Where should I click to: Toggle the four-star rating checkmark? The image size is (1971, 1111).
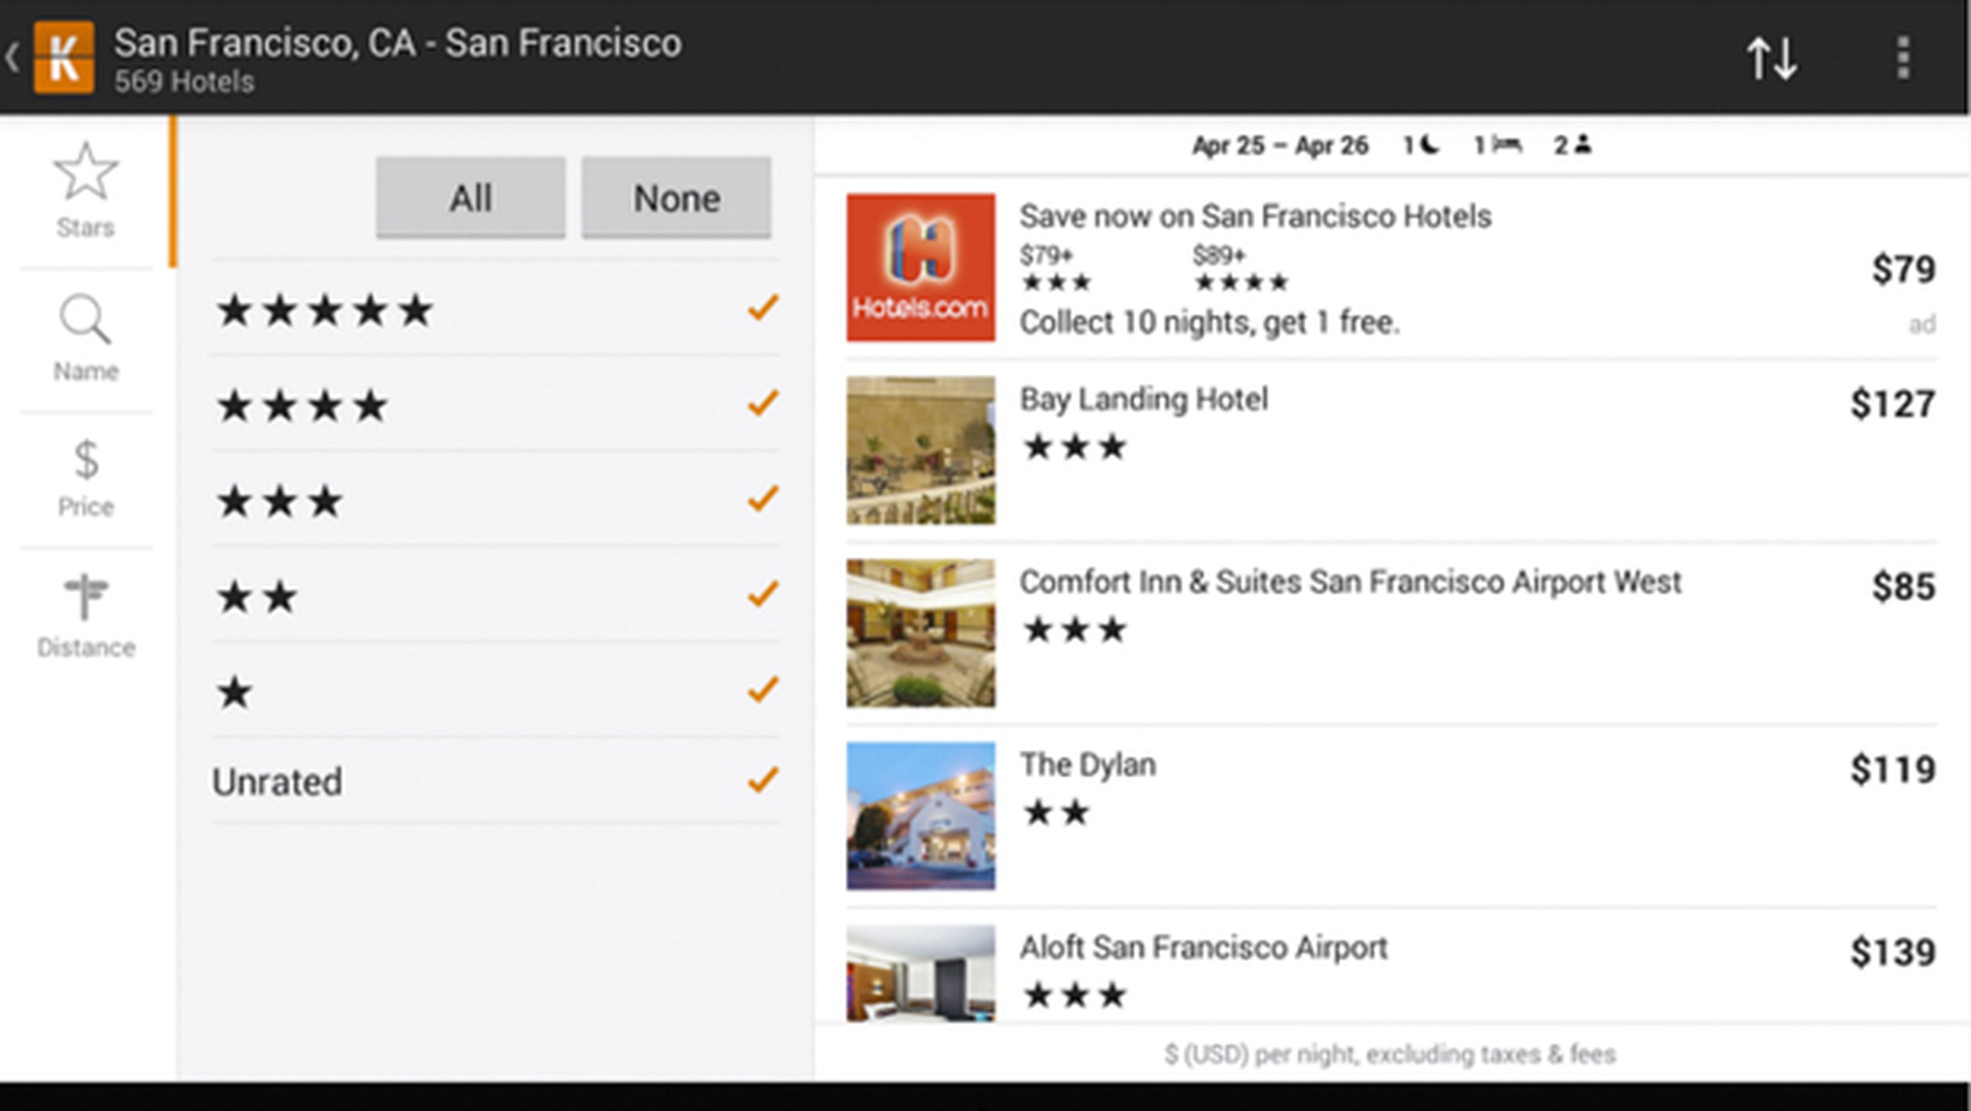tap(763, 404)
